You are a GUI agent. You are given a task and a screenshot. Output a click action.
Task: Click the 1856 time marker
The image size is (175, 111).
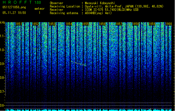pos(102,24)
